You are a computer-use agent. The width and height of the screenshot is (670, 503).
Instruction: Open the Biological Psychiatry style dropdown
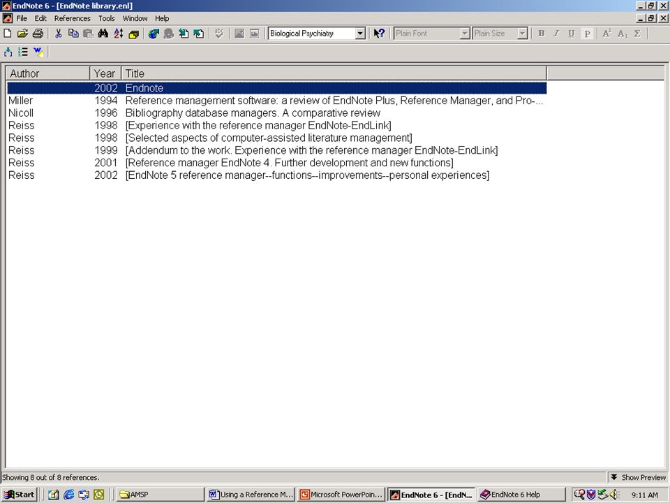360,34
